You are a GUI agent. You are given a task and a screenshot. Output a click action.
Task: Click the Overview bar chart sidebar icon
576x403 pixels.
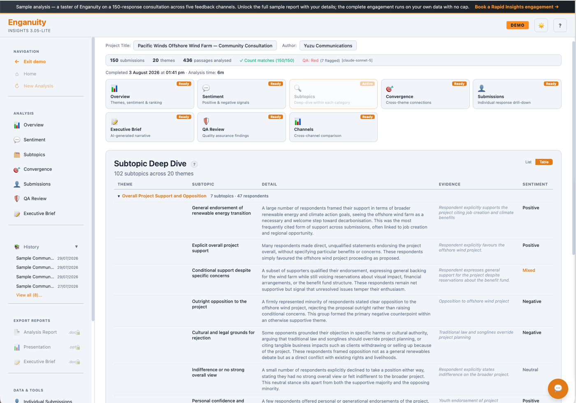click(x=17, y=125)
